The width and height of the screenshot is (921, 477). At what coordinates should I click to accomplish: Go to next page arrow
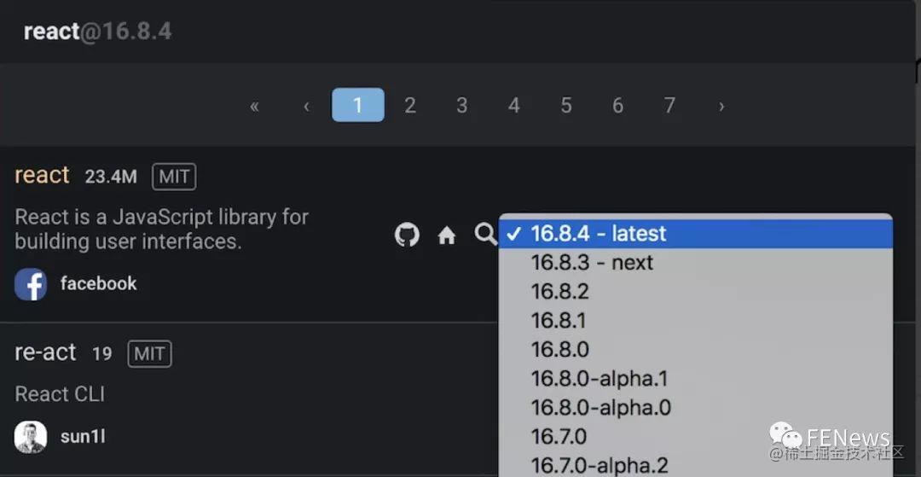721,106
